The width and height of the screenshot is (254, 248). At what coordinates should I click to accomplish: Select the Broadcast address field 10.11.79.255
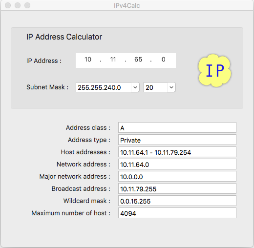177,188
